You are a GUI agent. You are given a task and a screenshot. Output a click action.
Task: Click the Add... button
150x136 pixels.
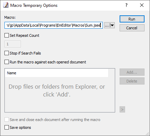pos(132,72)
